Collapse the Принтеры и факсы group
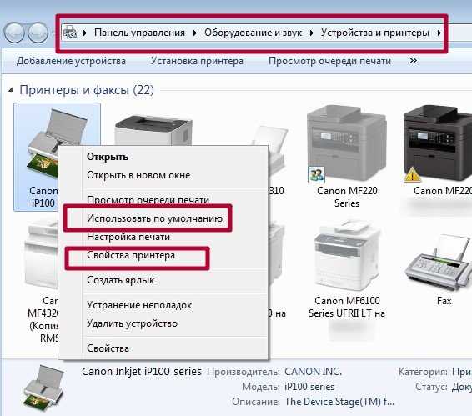472x416 pixels. pos(11,90)
